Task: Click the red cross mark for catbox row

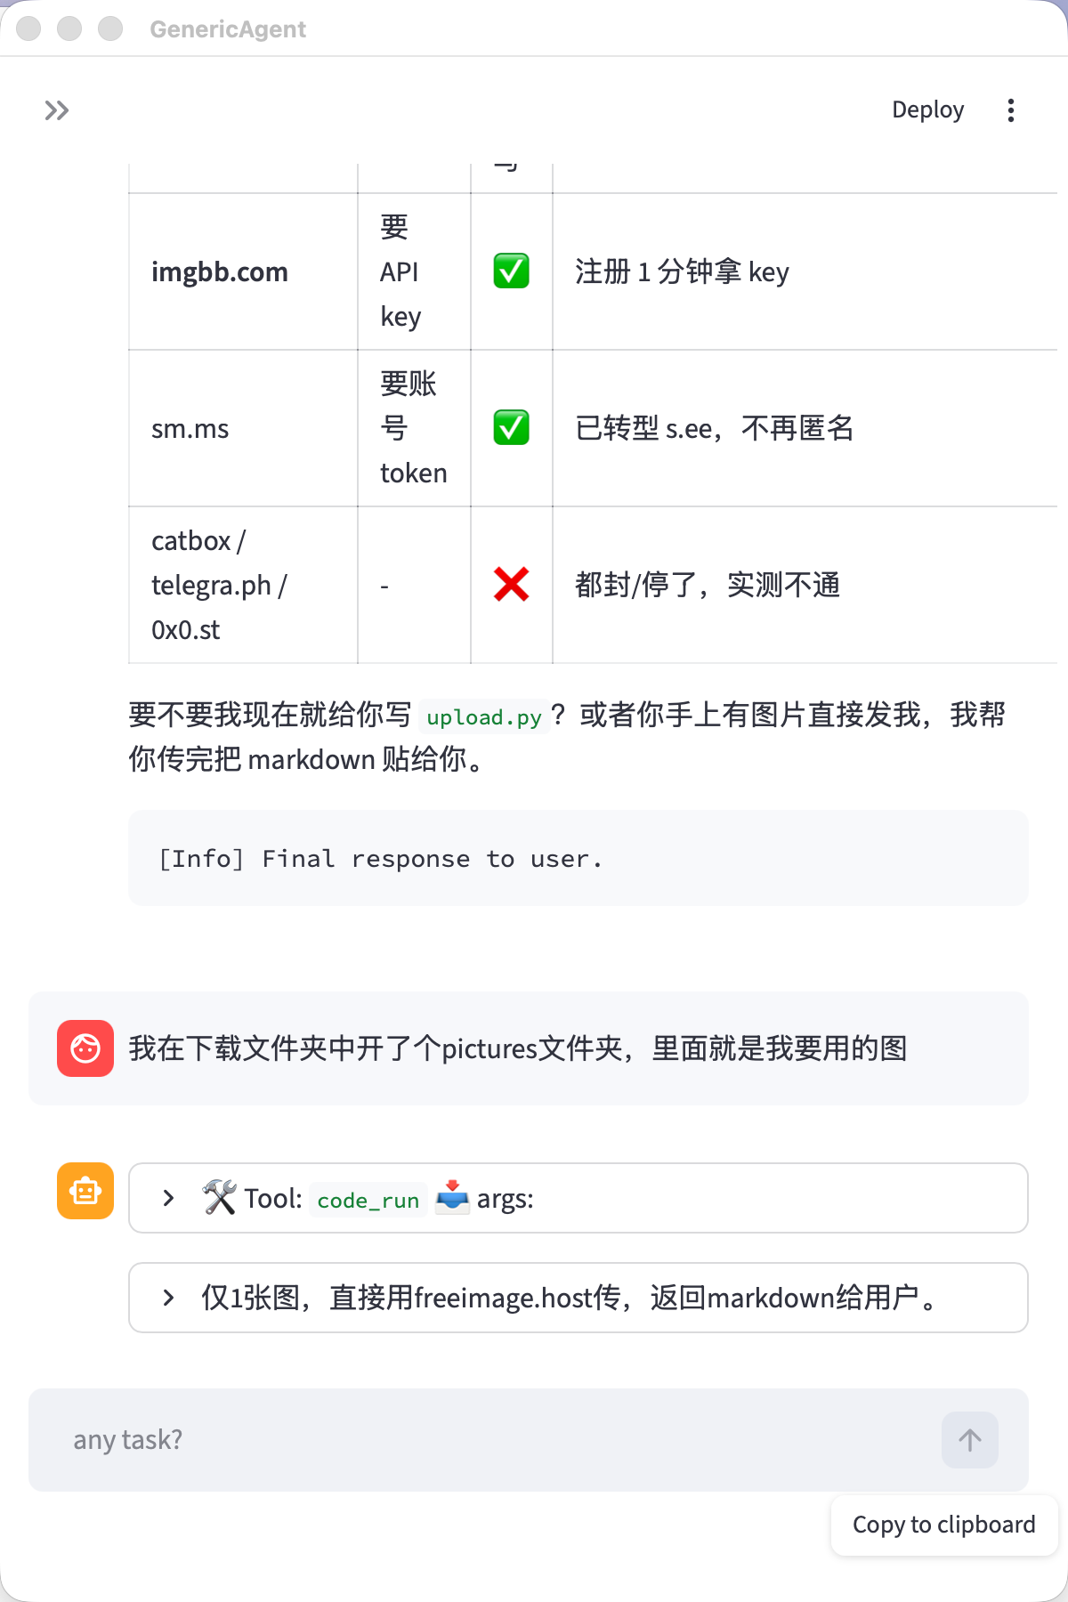Action: (512, 585)
